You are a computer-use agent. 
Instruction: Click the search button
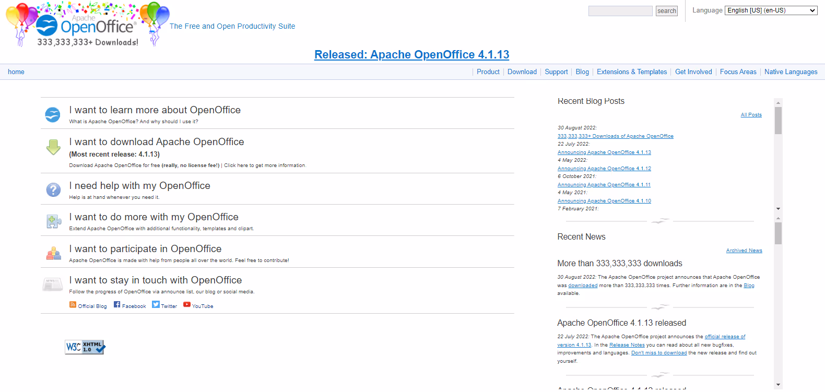click(x=667, y=11)
